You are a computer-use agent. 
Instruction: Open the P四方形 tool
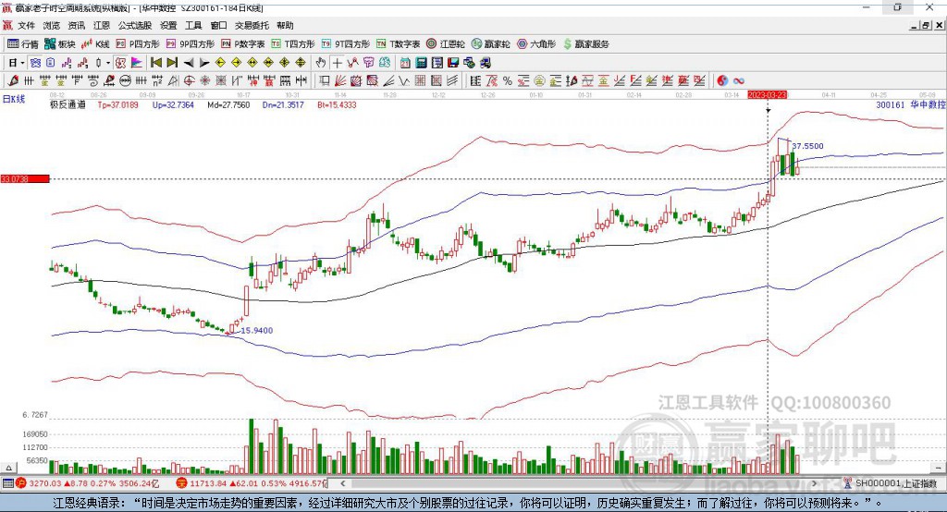pos(138,44)
